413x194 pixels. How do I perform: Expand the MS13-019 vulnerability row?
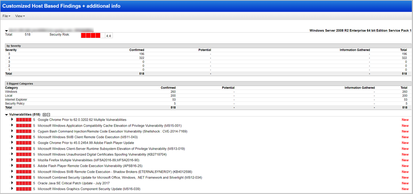(12, 149)
